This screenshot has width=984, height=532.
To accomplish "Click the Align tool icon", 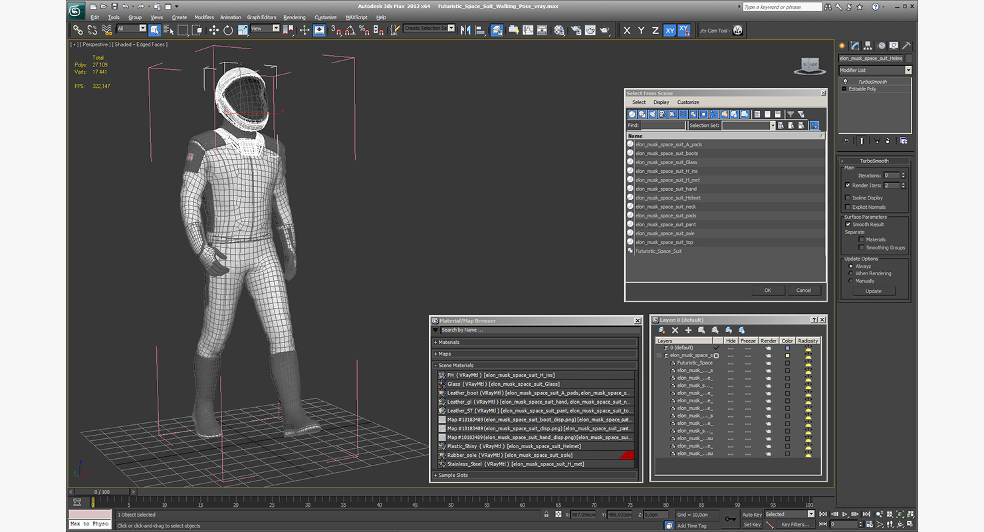I will [x=480, y=30].
